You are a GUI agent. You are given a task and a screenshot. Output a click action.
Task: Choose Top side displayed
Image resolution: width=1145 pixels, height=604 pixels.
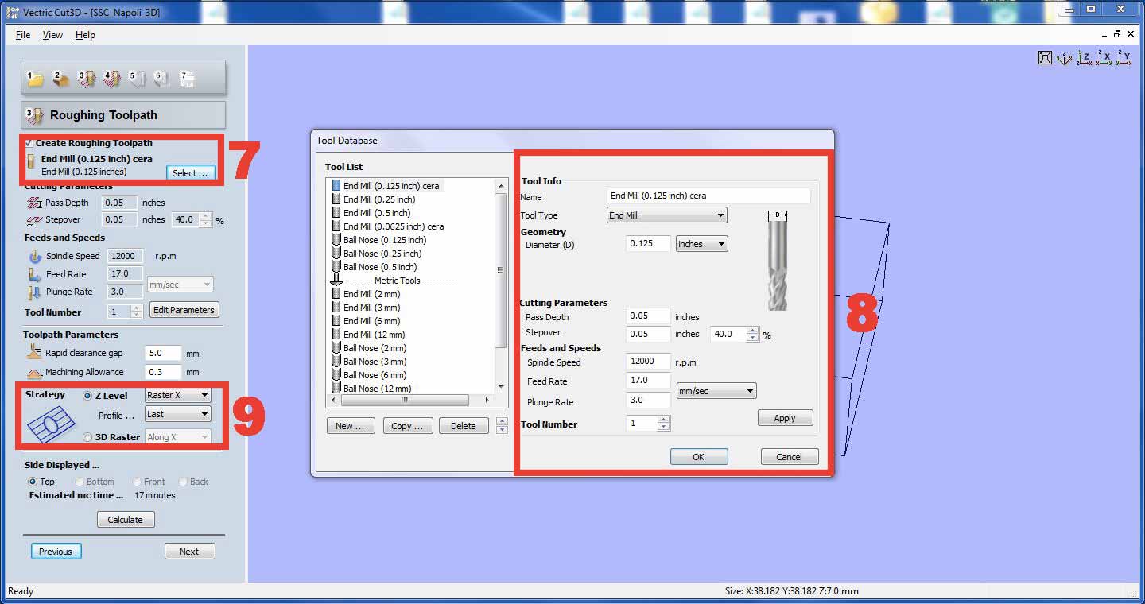(33, 482)
